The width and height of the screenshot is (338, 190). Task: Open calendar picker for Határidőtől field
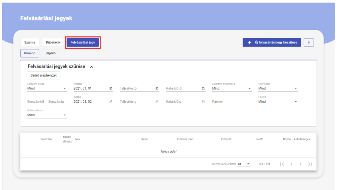click(203, 88)
